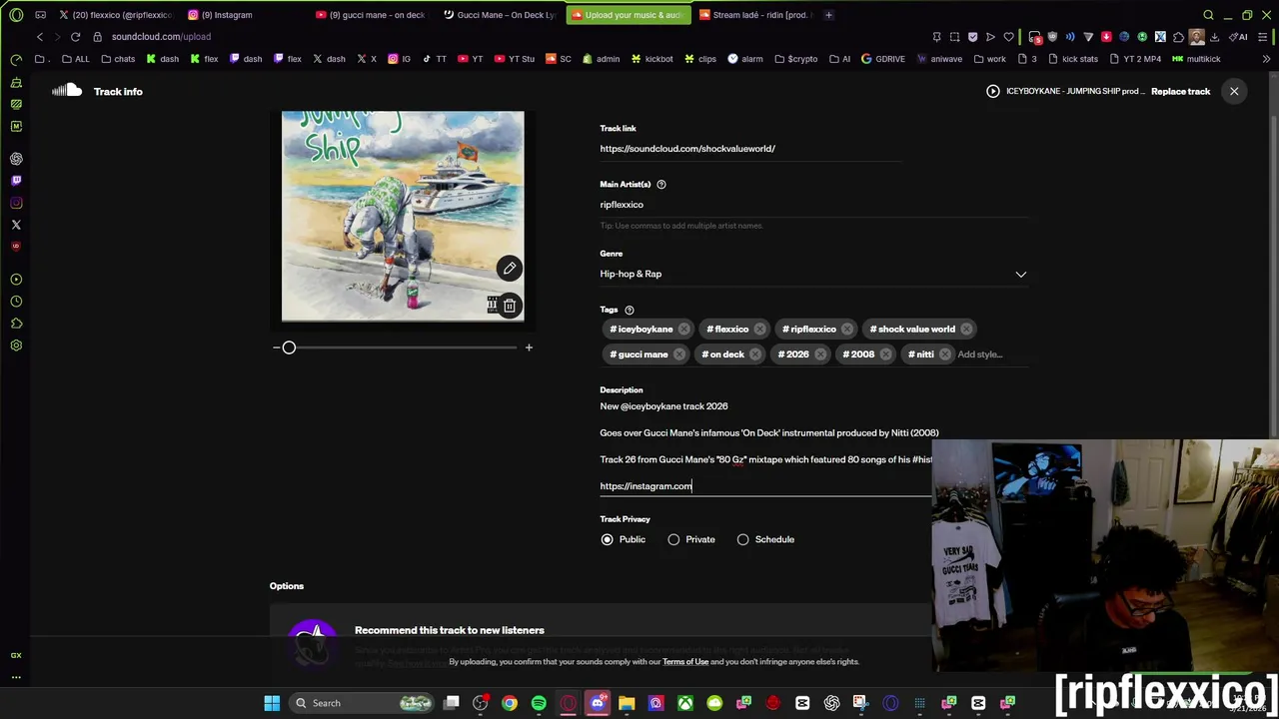Zoom out artwork with the minus icon
Screen dimensions: 1279x719
(276, 348)
